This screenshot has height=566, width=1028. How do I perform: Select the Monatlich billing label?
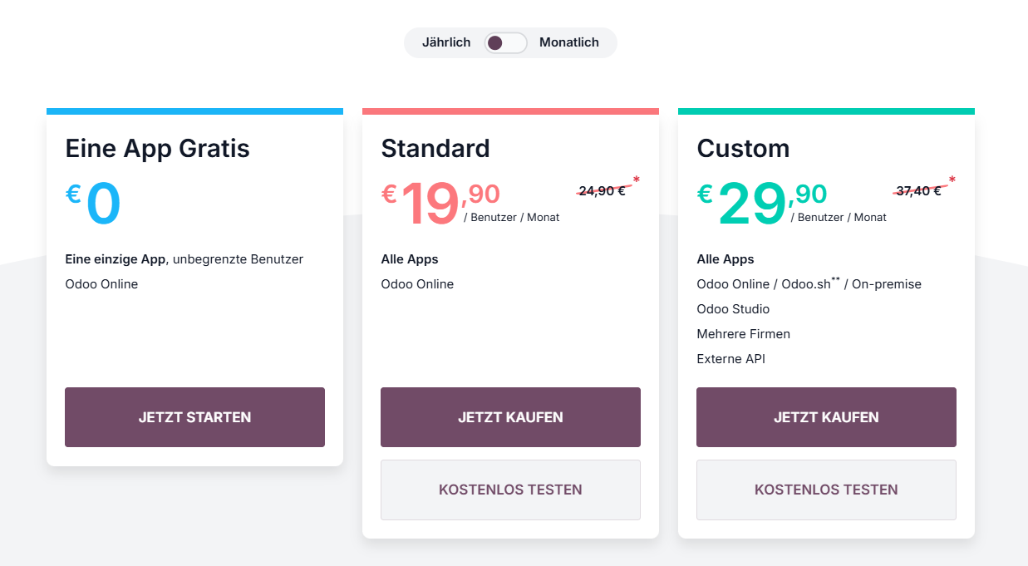pyautogui.click(x=569, y=42)
